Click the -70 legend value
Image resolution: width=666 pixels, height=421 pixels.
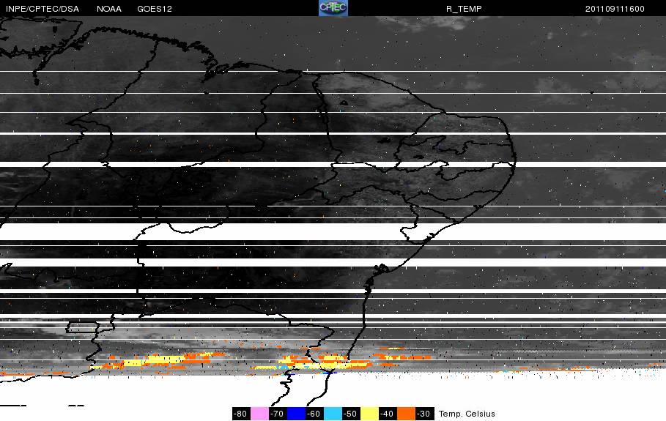coord(278,414)
